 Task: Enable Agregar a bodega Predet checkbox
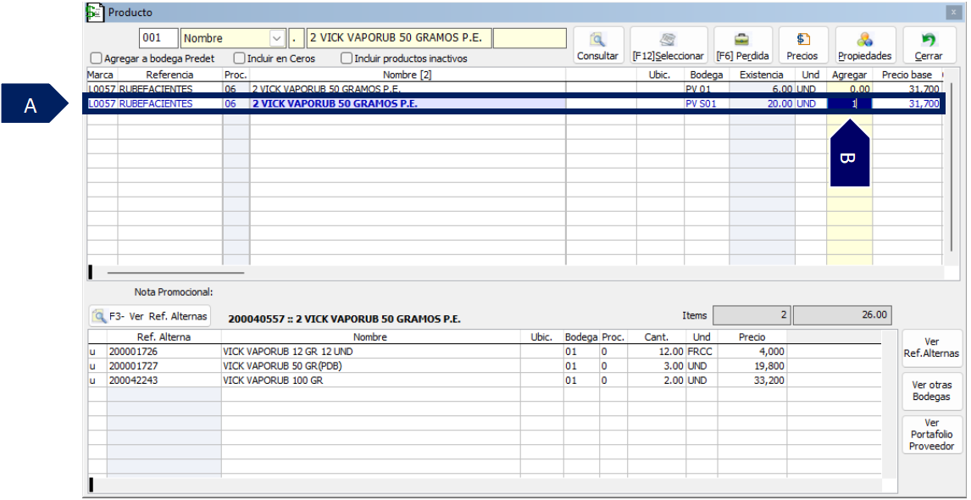tap(96, 58)
